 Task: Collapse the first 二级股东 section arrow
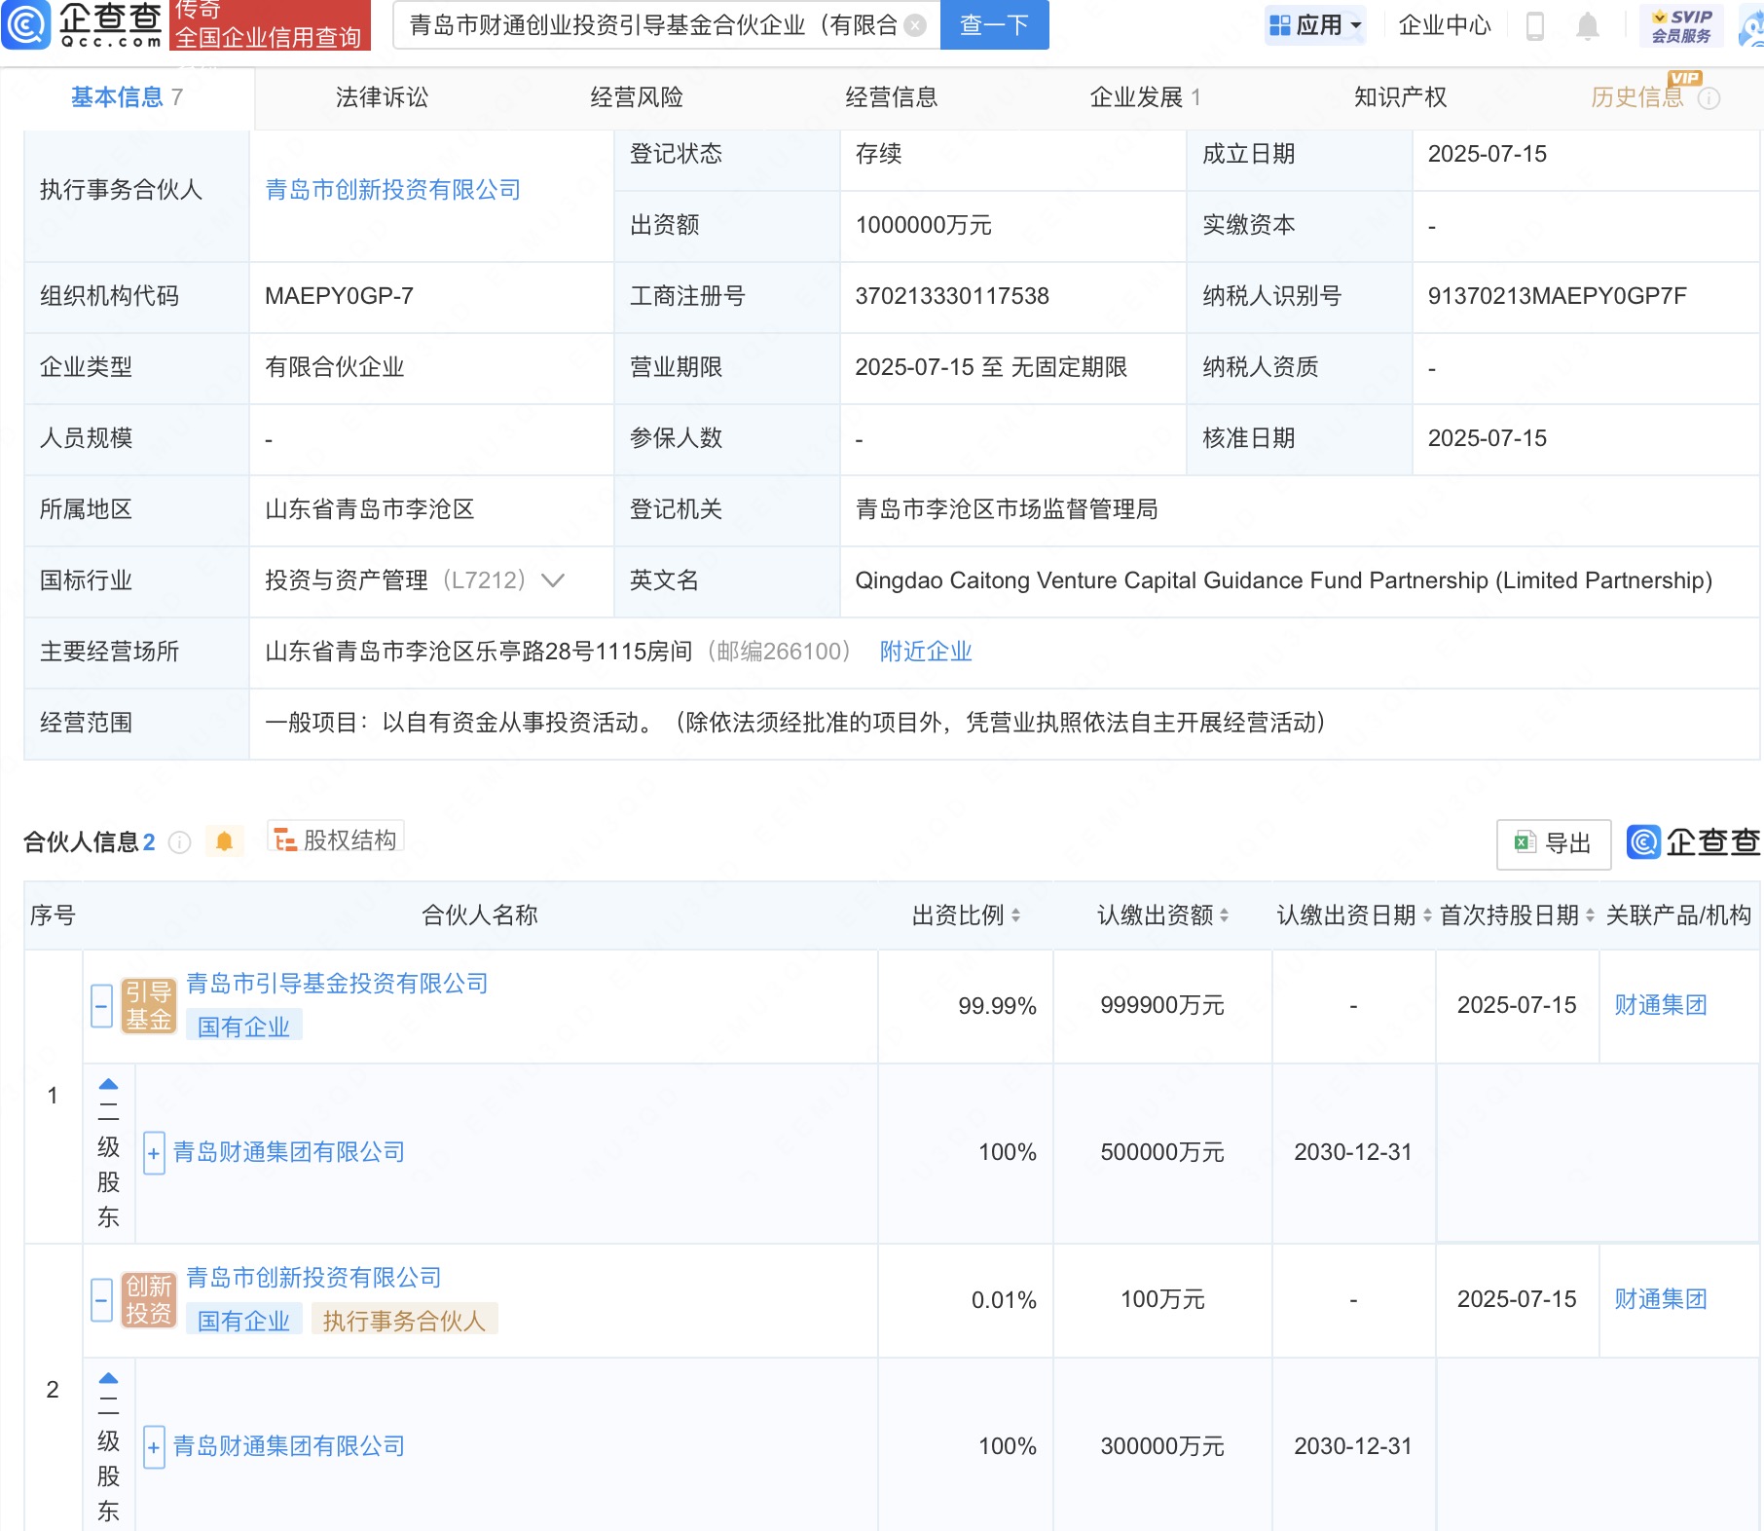108,1084
